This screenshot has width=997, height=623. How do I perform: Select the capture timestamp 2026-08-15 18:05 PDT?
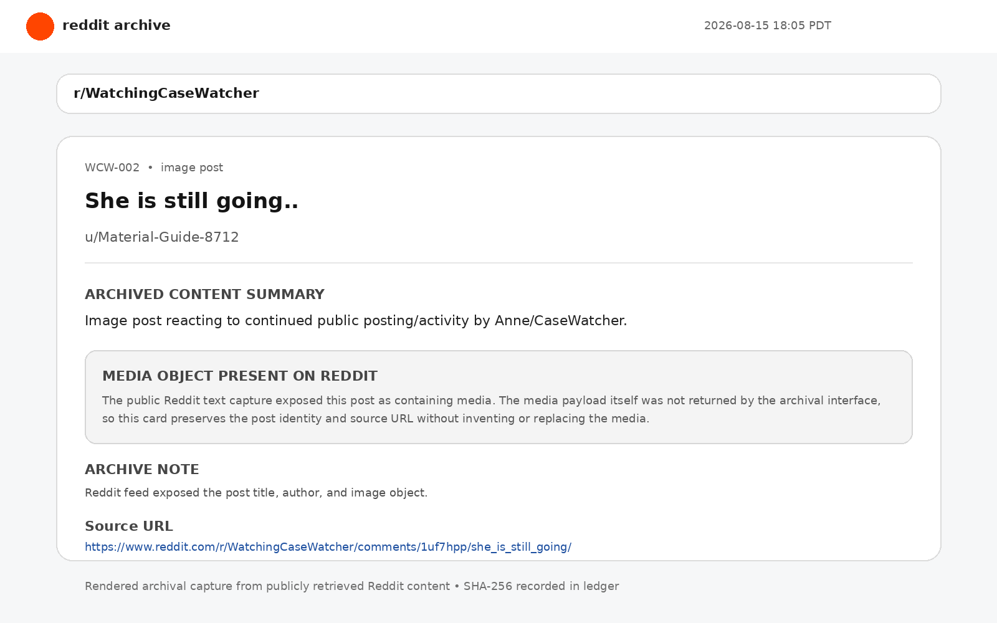pos(767,26)
